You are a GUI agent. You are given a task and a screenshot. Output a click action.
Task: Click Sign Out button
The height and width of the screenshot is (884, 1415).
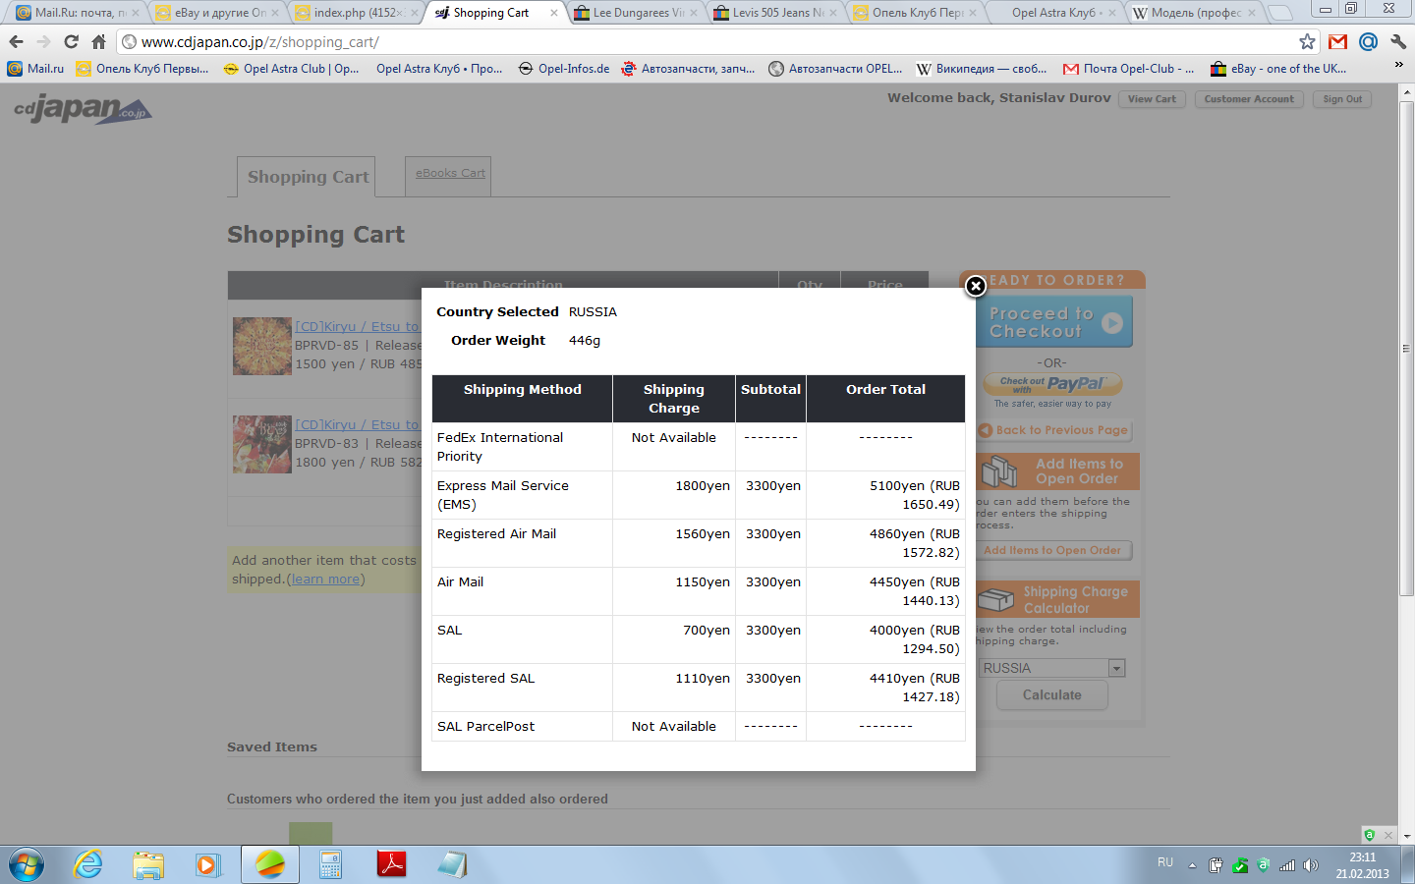click(x=1342, y=99)
